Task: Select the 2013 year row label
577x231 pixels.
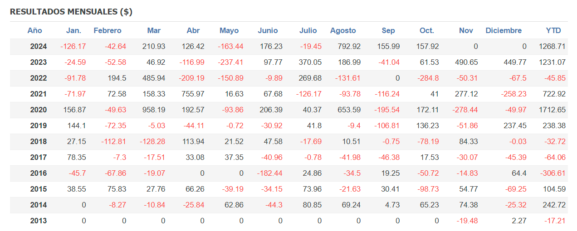Action: [x=39, y=221]
